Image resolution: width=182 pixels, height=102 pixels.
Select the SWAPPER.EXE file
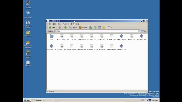click(x=121, y=47)
